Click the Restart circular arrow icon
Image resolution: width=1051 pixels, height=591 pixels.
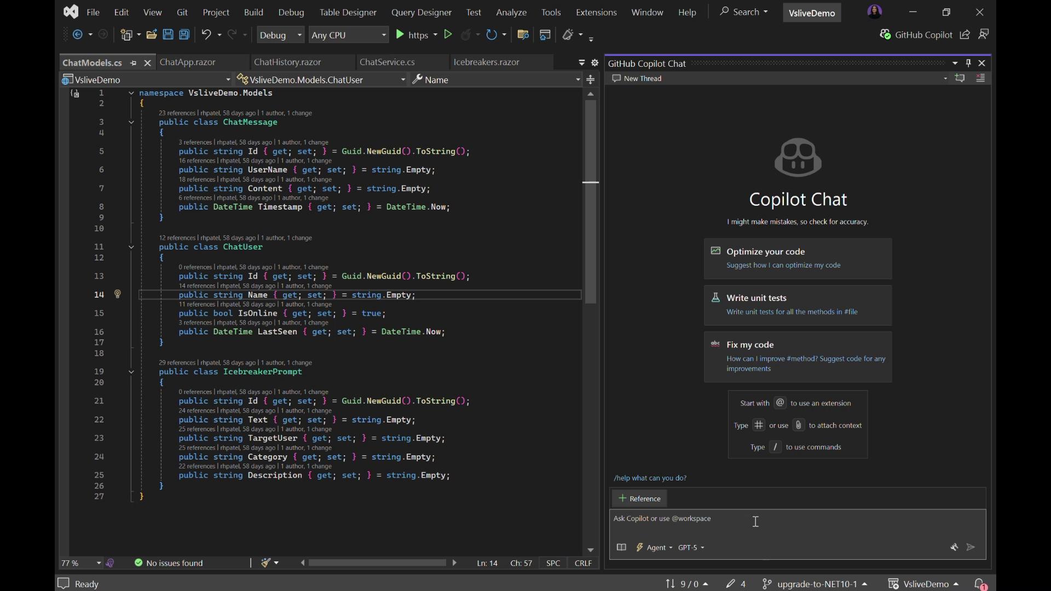[x=492, y=34]
